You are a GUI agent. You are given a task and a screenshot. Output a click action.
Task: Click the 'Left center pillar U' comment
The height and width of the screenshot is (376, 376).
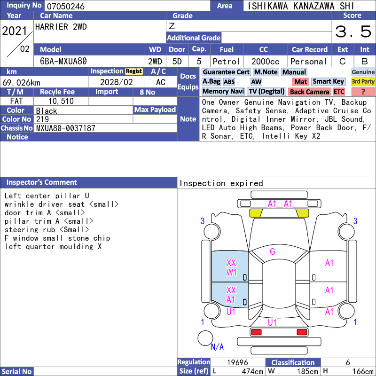pos(47,196)
